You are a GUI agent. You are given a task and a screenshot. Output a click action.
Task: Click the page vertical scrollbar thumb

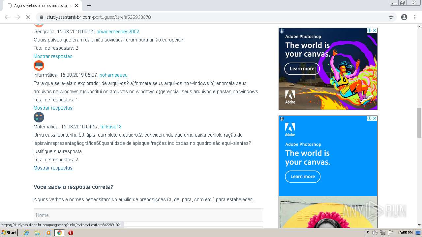click(x=419, y=123)
